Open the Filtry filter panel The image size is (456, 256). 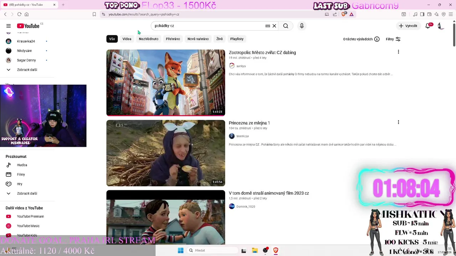point(393,39)
